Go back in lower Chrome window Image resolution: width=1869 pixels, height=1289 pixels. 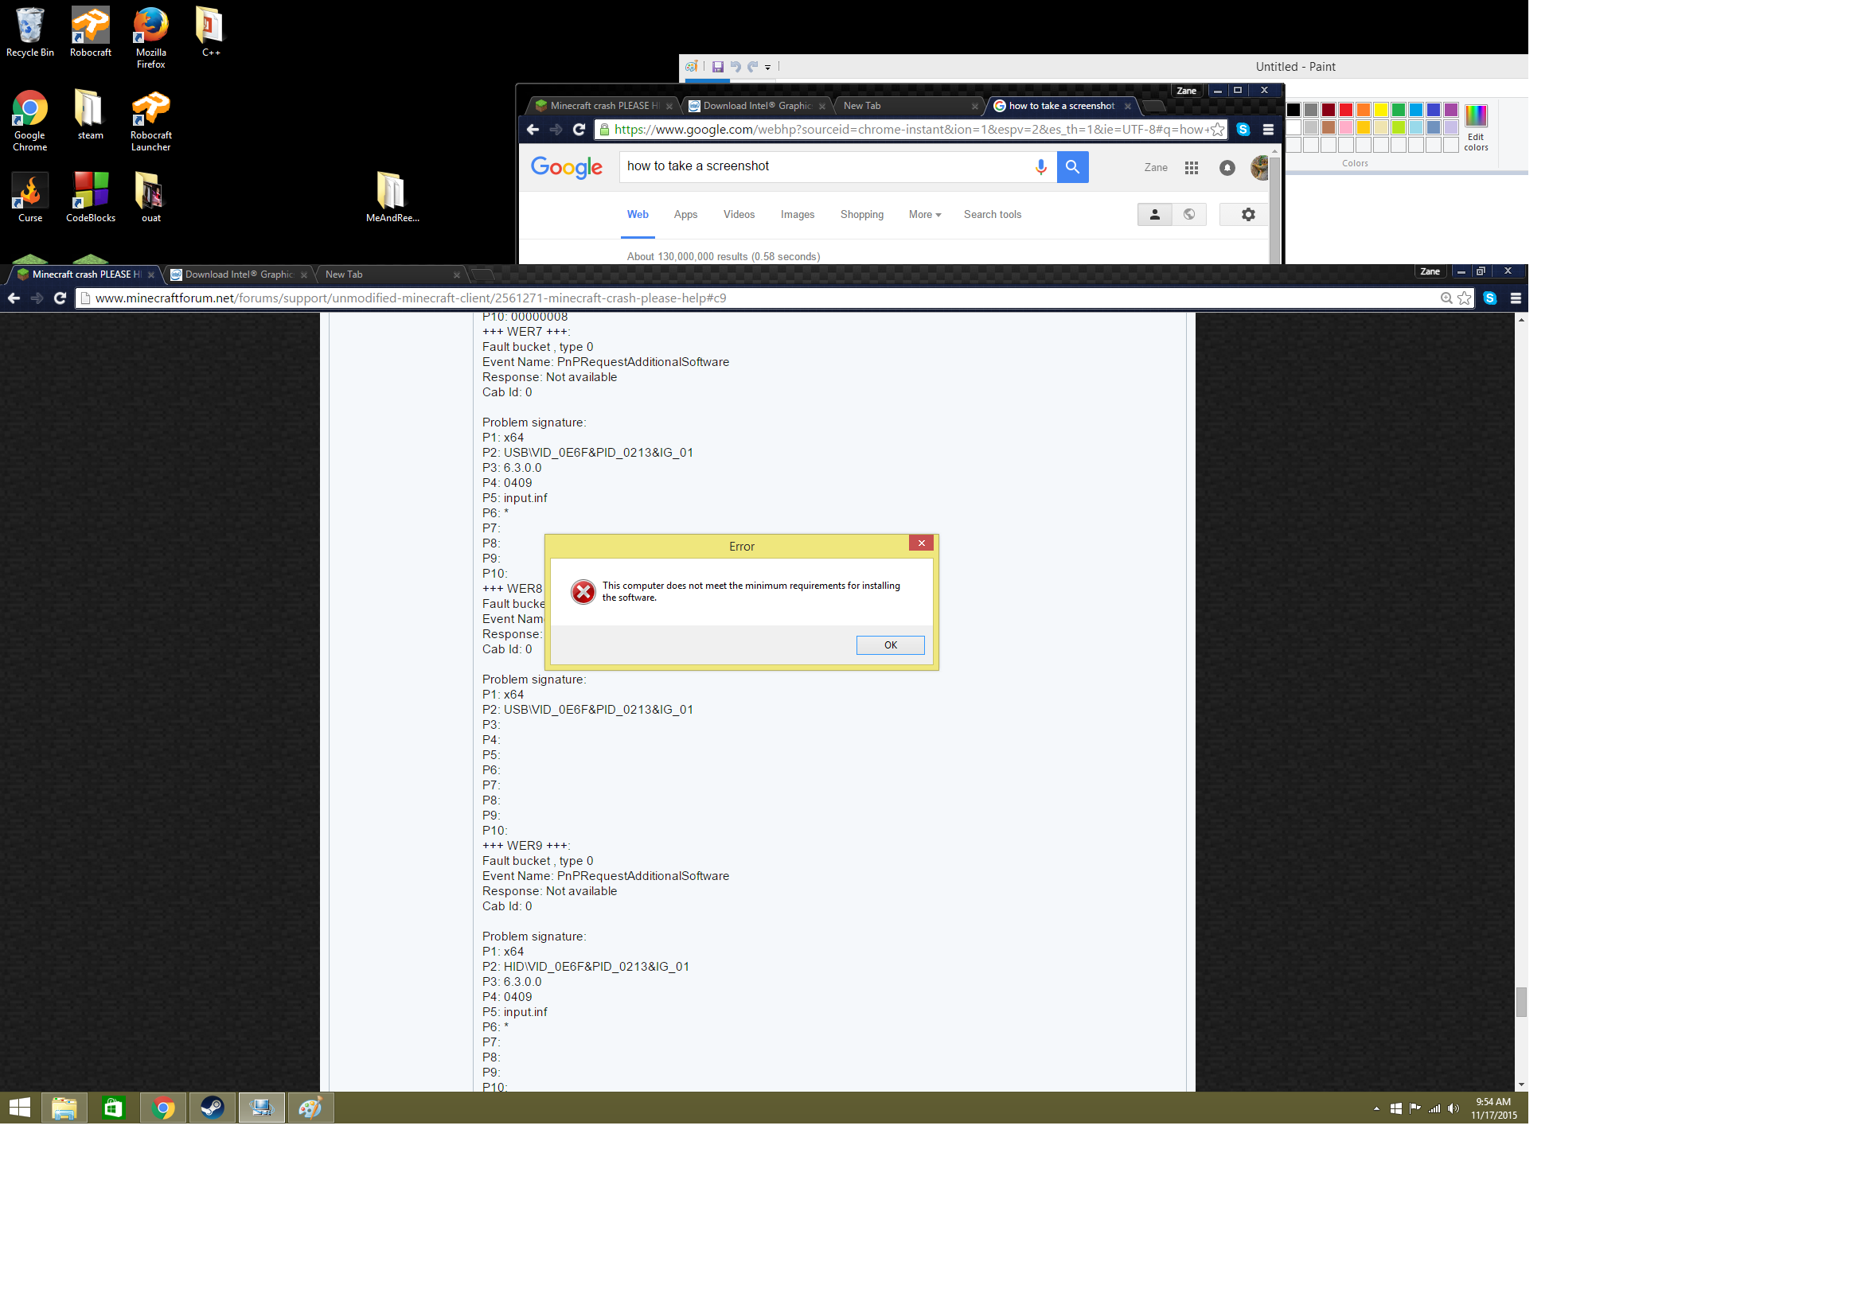click(14, 298)
